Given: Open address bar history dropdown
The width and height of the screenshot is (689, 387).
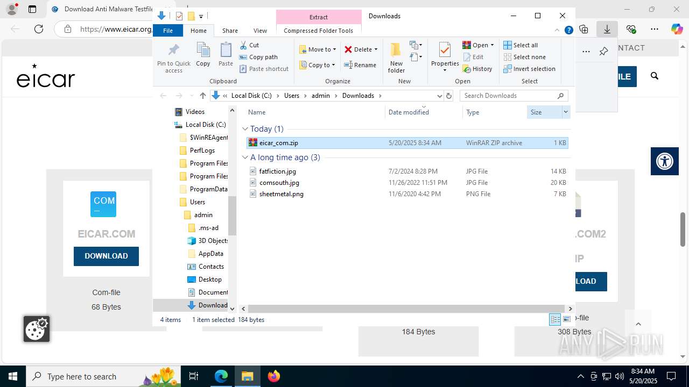Looking at the screenshot, I should tap(439, 96).
